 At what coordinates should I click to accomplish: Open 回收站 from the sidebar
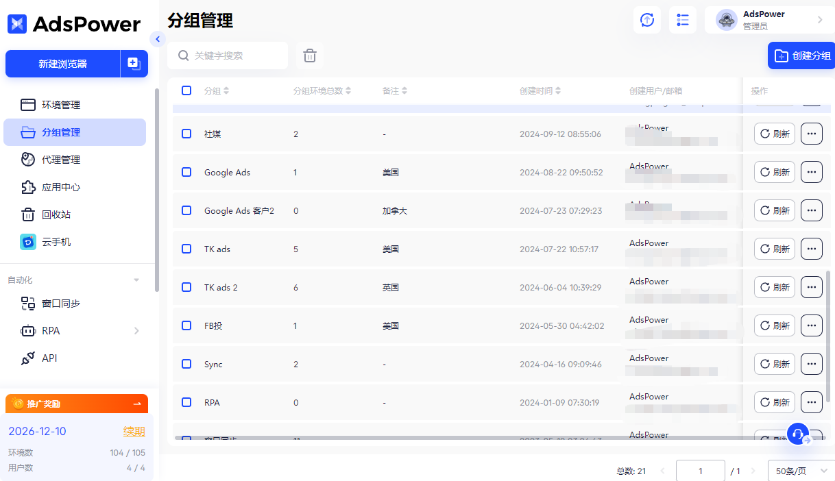[x=56, y=214]
